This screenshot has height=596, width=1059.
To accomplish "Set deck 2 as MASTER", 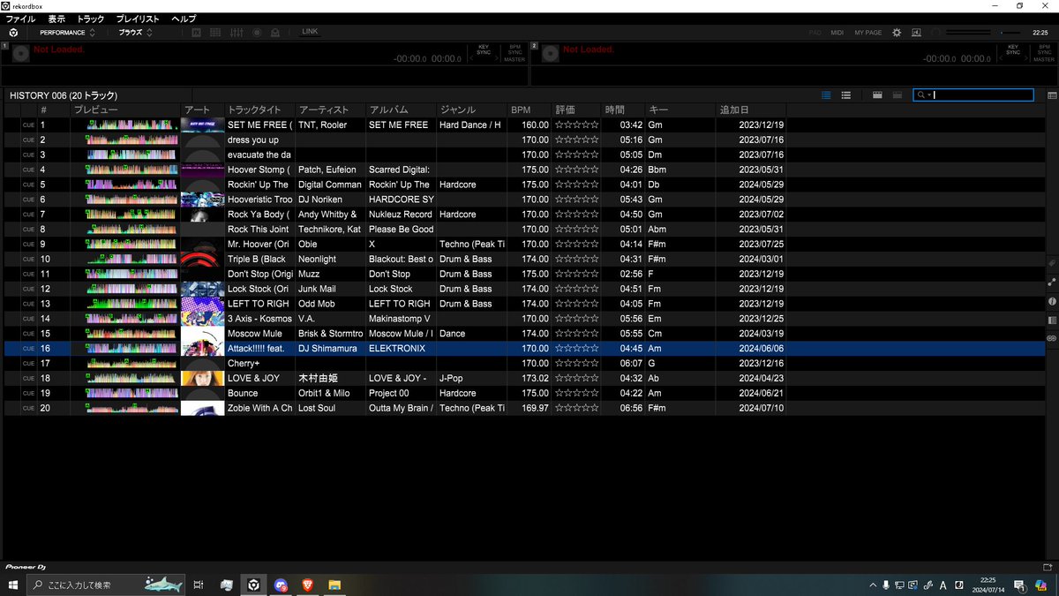I will coord(1044,59).
